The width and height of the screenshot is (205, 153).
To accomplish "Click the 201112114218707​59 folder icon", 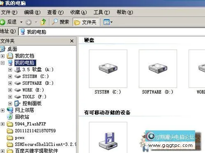I will pos(10,131).
